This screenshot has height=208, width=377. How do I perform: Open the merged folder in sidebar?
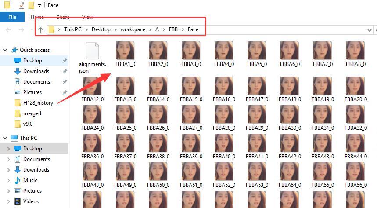click(x=32, y=113)
